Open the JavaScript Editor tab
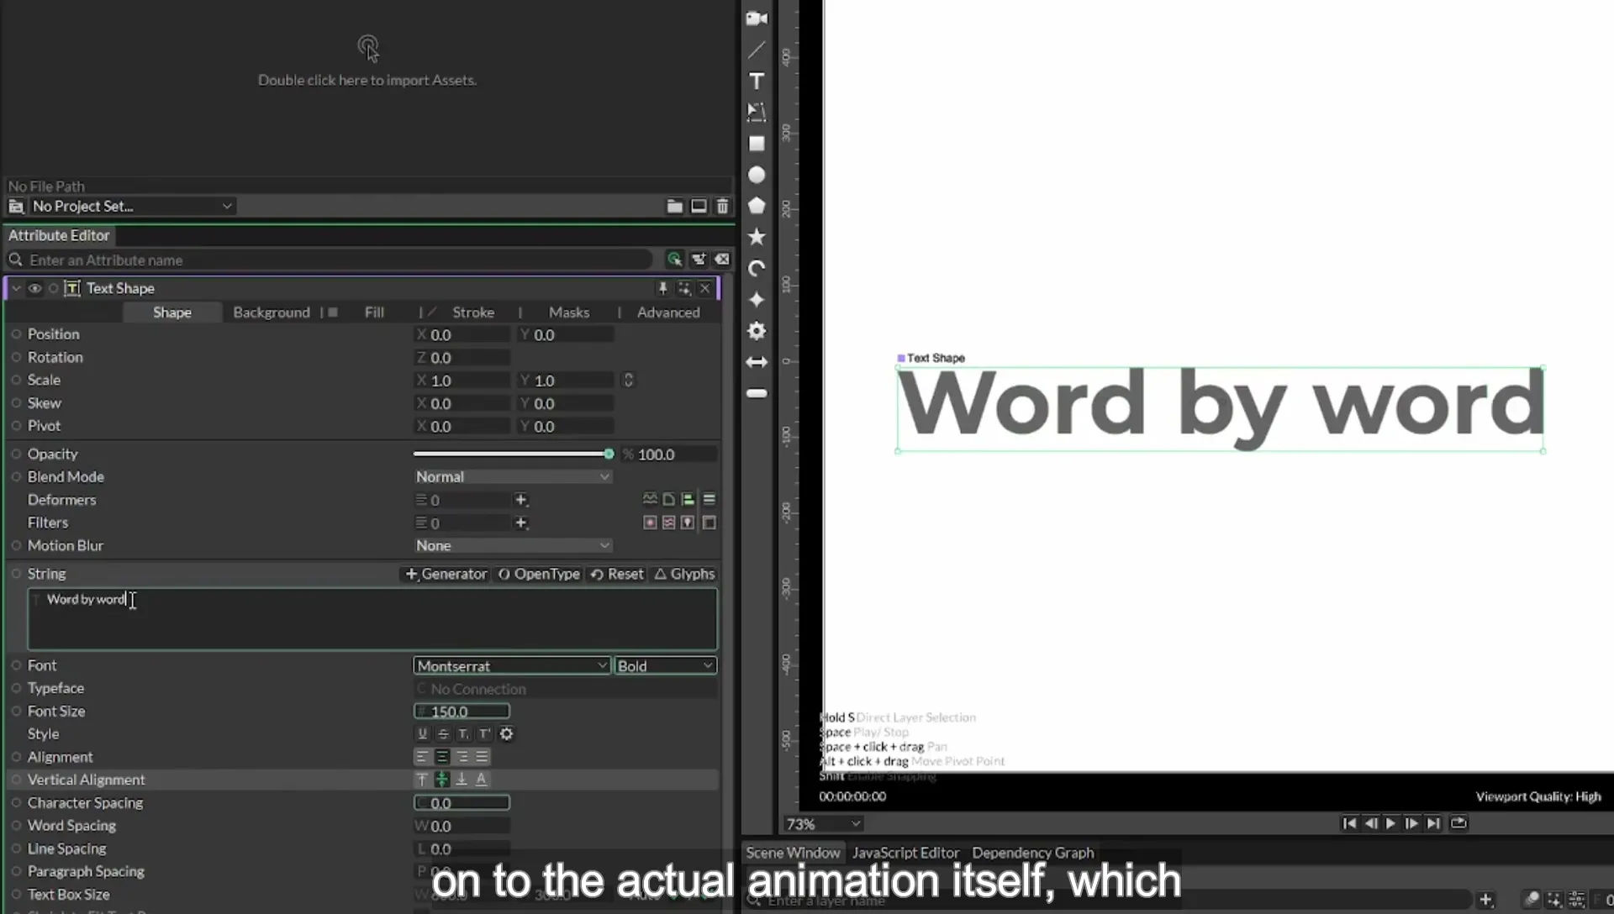 coord(905,853)
